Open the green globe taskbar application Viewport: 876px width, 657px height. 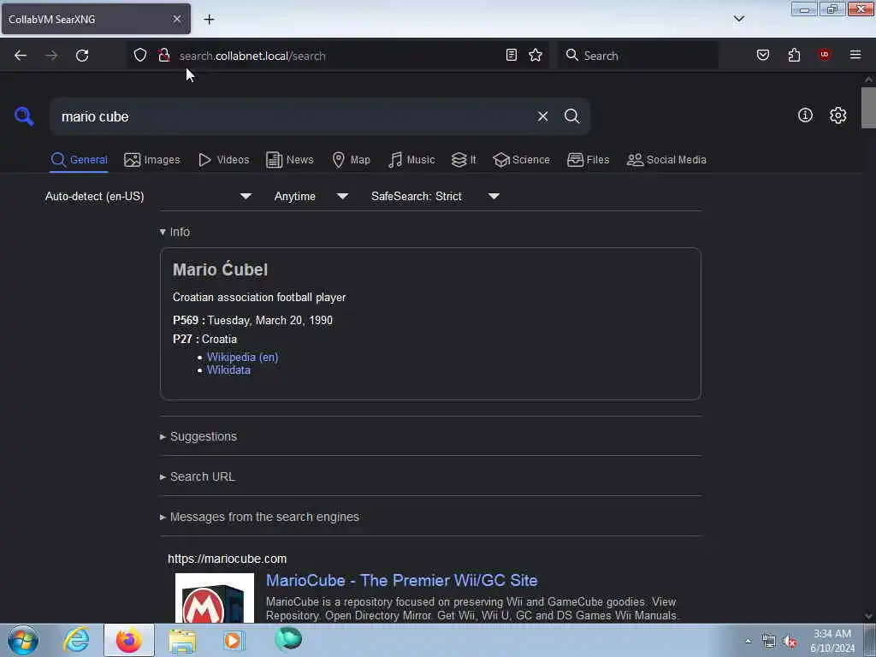point(288,639)
